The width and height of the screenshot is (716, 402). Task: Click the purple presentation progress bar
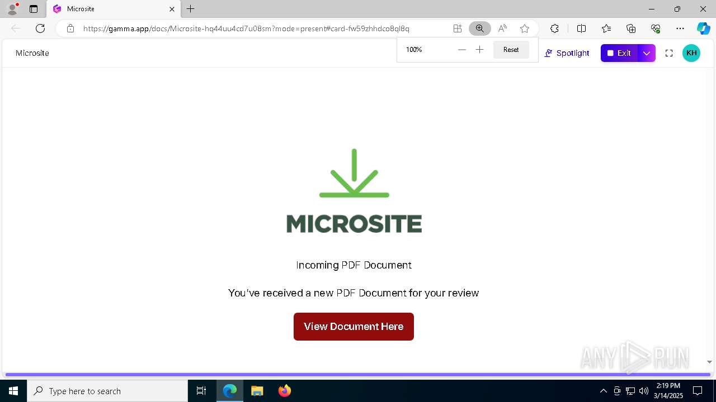358,375
